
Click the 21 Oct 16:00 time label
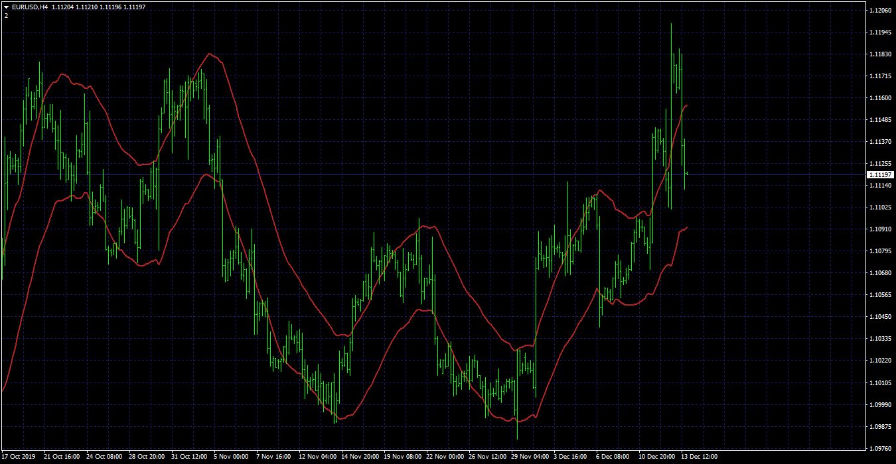(62, 457)
